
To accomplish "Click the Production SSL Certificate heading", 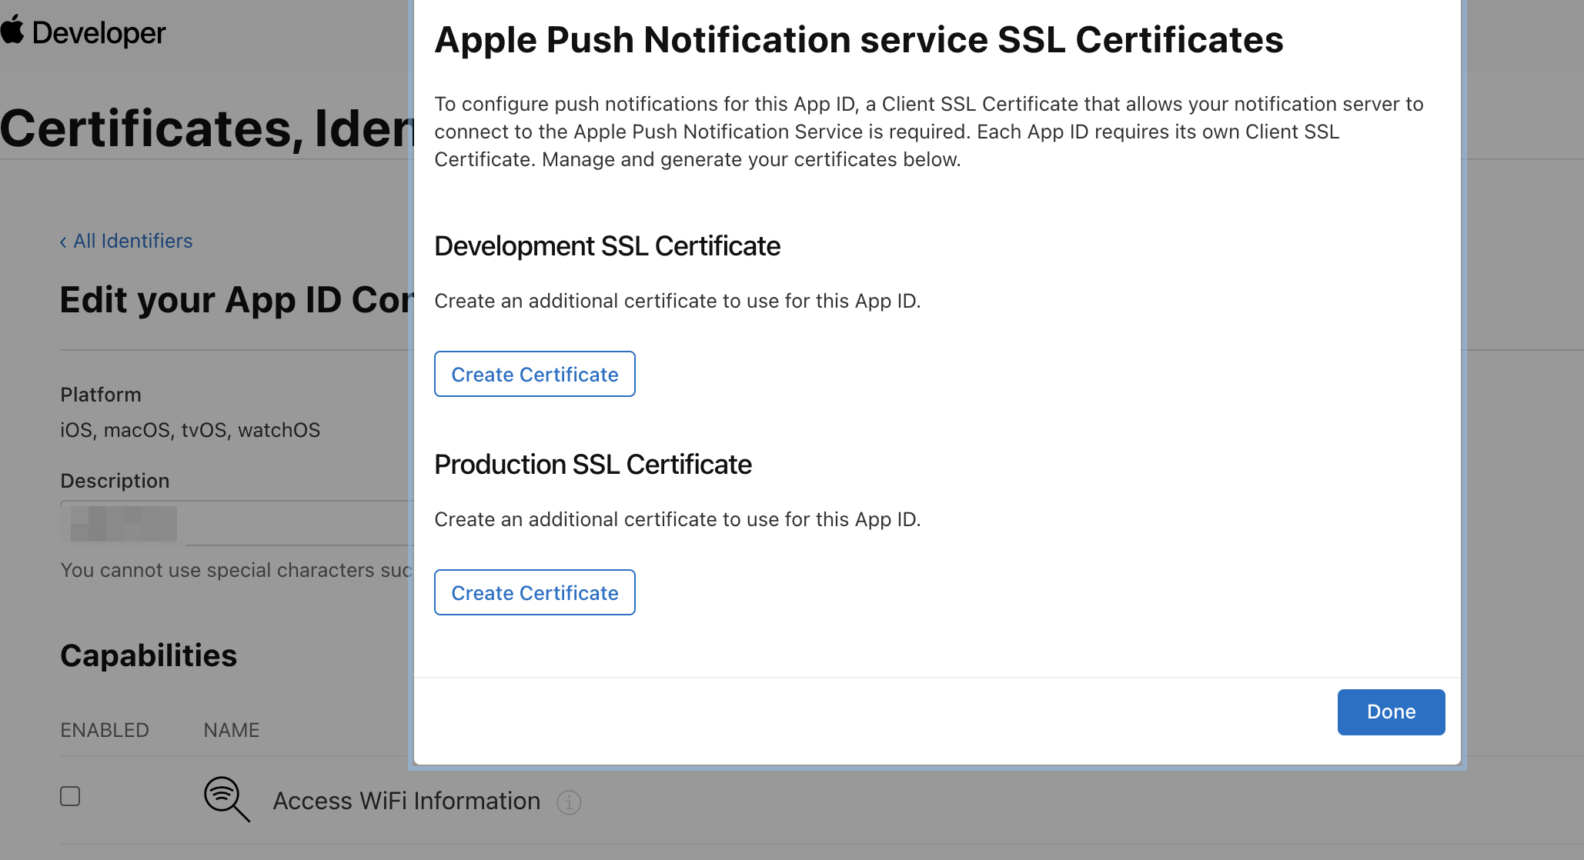I will pos(593,465).
